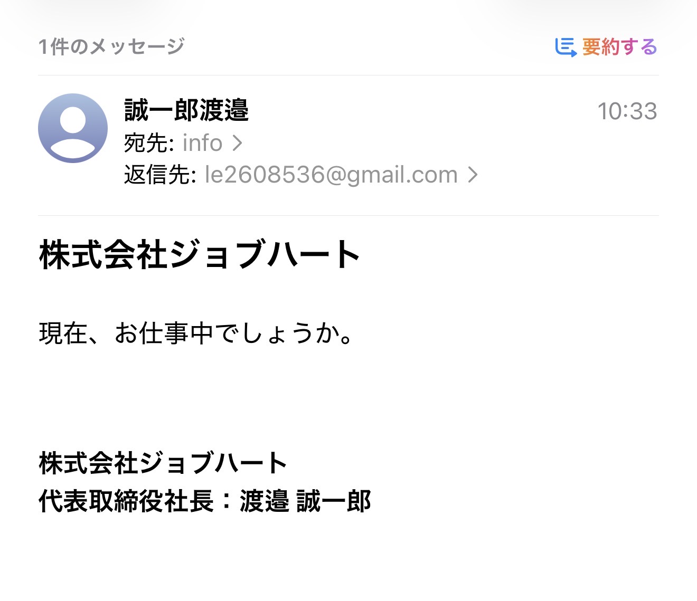Expand recipient details chevron next to info

point(238,143)
